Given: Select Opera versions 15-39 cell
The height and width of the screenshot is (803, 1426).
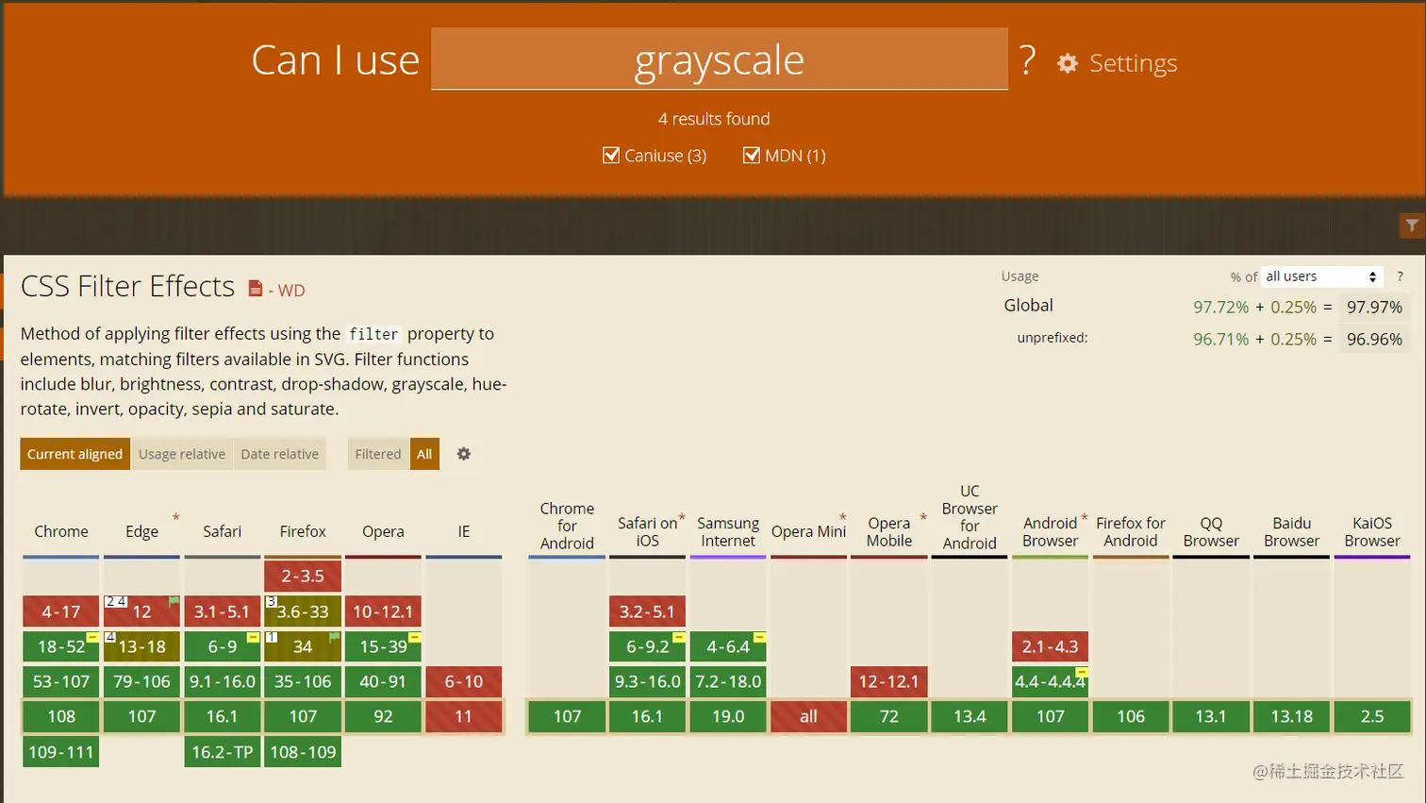Looking at the screenshot, I should coord(383,646).
